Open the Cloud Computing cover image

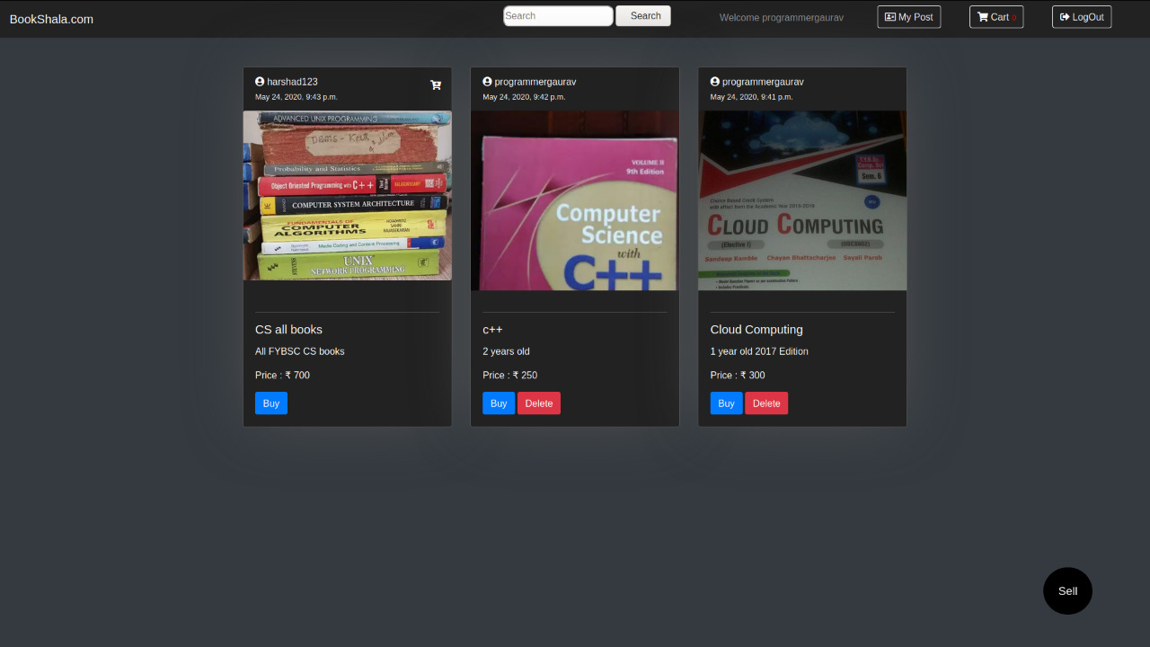click(801, 200)
